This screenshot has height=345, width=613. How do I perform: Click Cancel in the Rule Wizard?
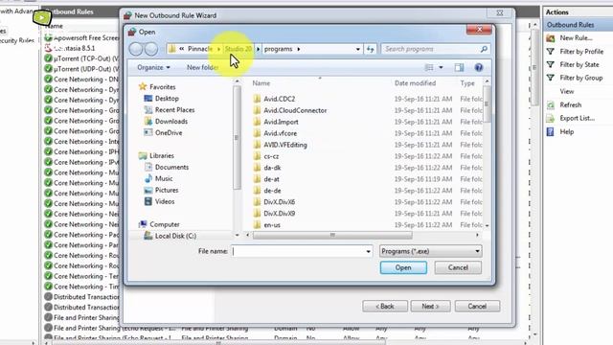pos(477,307)
